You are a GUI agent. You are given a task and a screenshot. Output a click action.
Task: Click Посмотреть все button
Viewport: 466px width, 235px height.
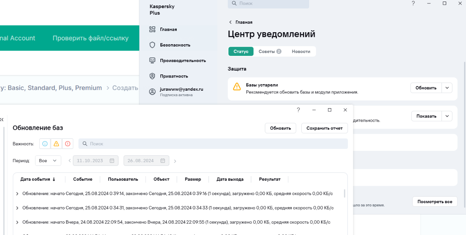pos(435,202)
